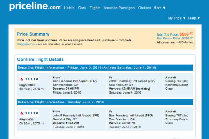Open the Hotels menu item
This screenshot has width=209, height=139.
pos(69,8)
